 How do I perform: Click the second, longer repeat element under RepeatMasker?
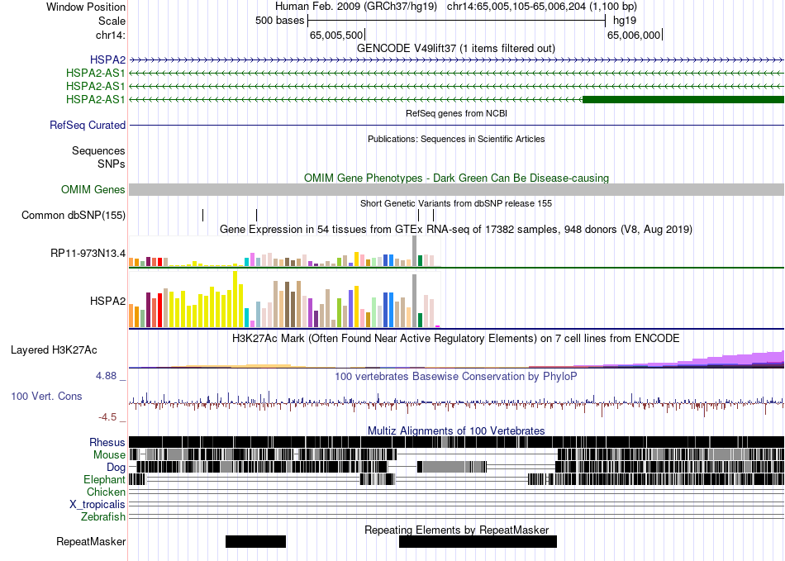[478, 541]
